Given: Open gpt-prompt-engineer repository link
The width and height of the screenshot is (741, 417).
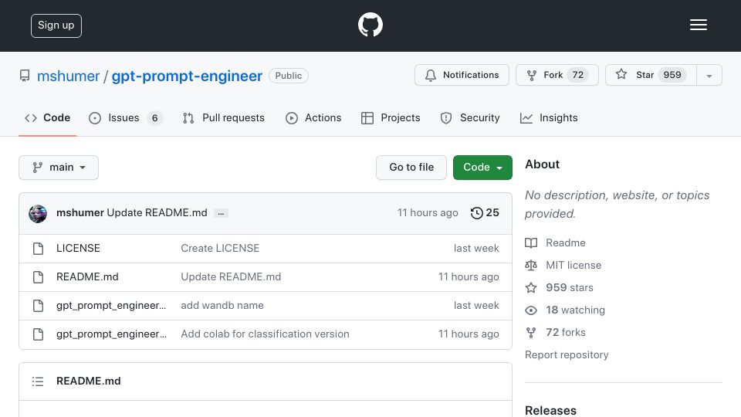Looking at the screenshot, I should [x=187, y=76].
